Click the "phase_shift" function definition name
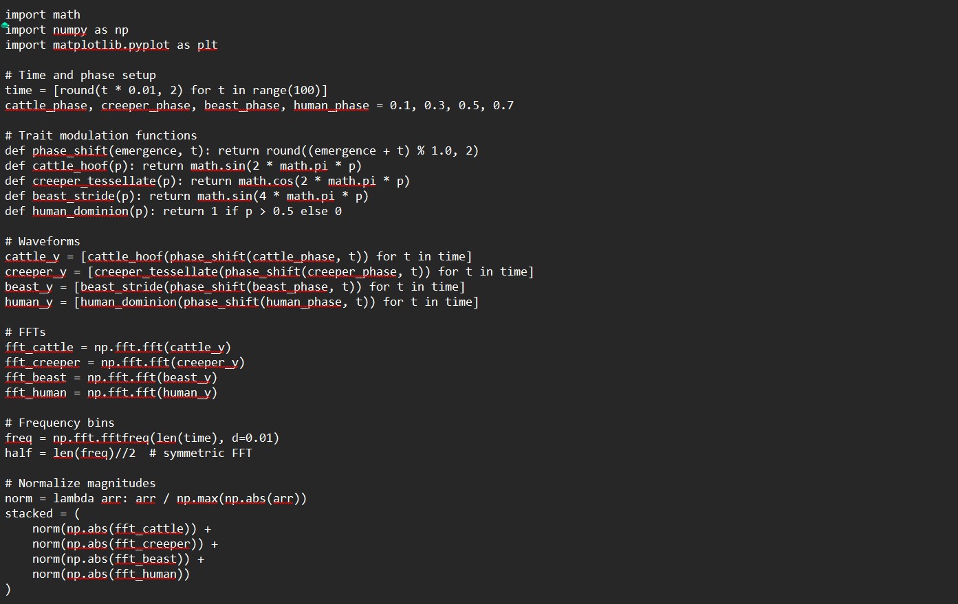The image size is (958, 604). [x=69, y=150]
